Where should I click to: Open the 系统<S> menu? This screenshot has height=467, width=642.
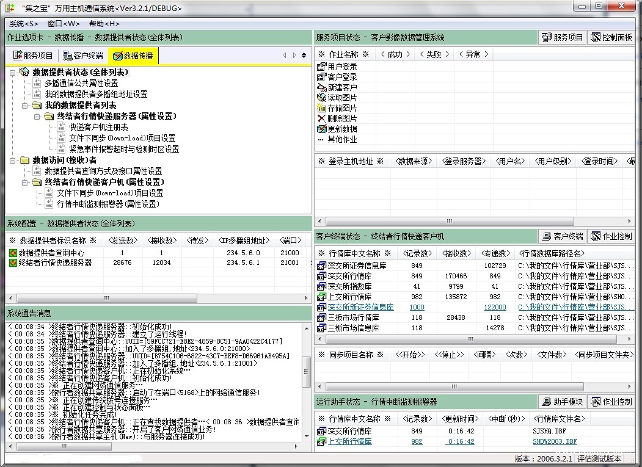click(x=24, y=23)
